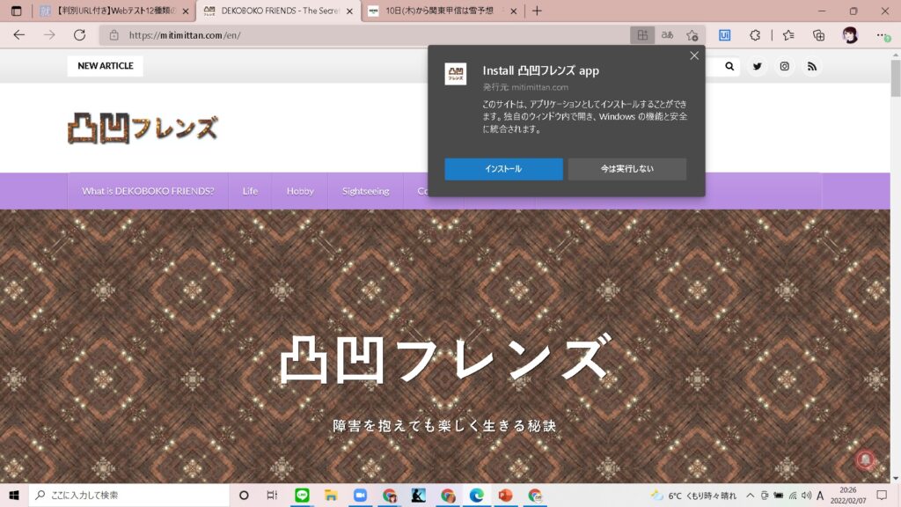
Task: Open the NEW ARTICLE link
Action: coord(106,66)
